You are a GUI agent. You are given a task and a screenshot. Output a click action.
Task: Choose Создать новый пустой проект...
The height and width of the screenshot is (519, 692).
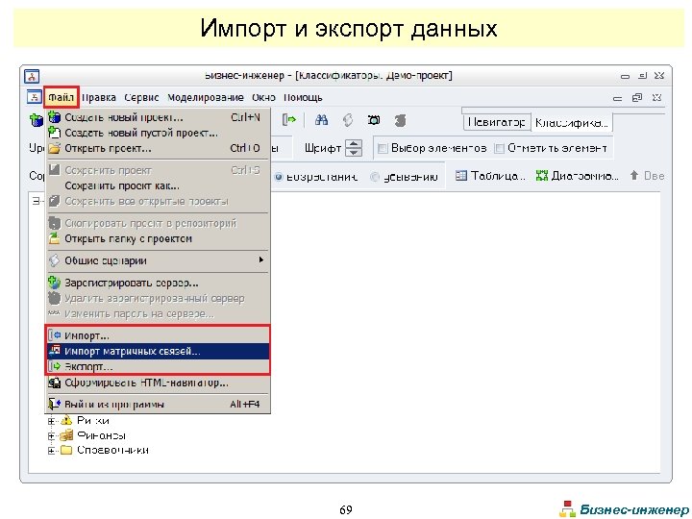point(158,133)
